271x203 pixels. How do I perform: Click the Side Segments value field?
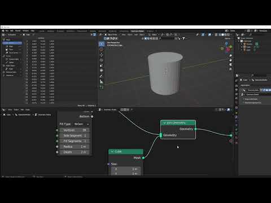tap(75, 136)
